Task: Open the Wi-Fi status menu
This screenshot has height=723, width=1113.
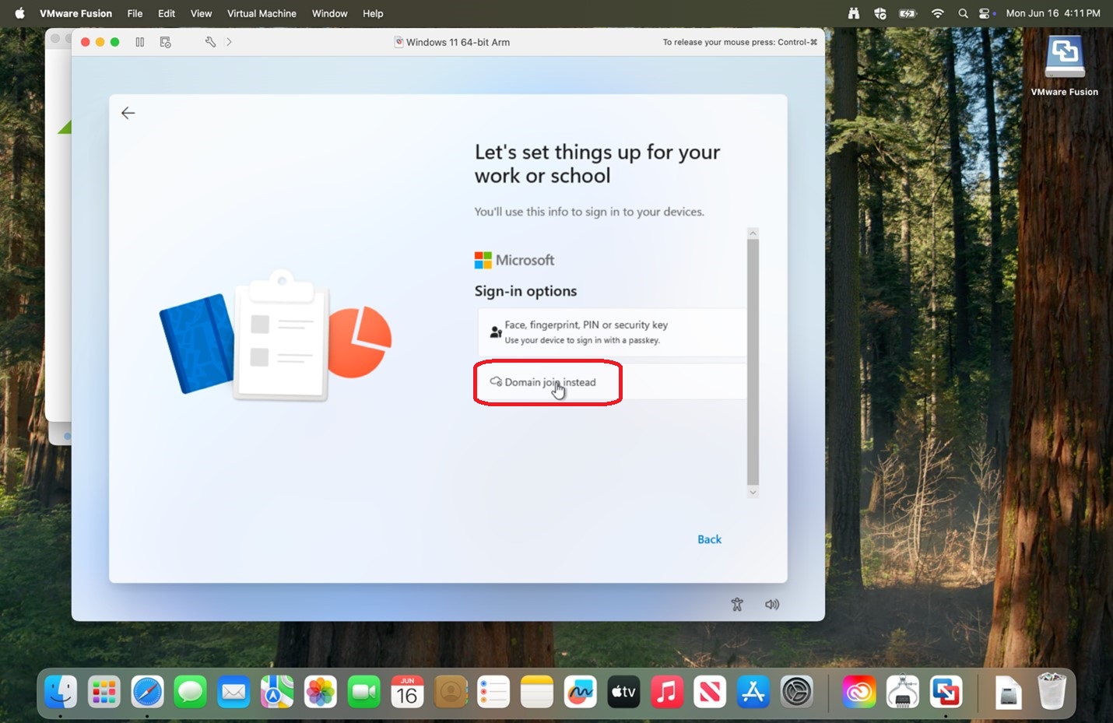Action: click(x=938, y=13)
